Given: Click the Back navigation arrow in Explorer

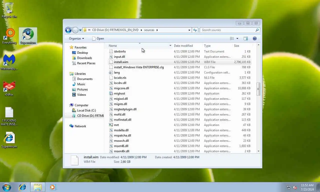Looking at the screenshot, I should 68,30.
